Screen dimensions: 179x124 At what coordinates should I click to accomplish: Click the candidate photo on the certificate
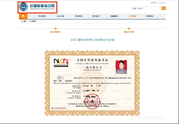(x=121, y=67)
